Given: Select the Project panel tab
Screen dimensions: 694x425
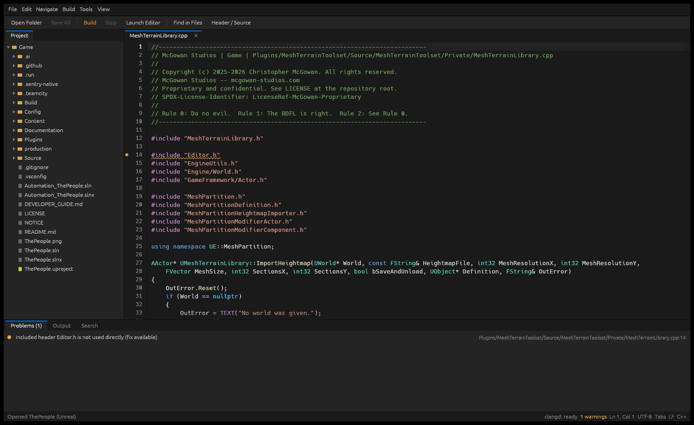Looking at the screenshot, I should point(19,36).
